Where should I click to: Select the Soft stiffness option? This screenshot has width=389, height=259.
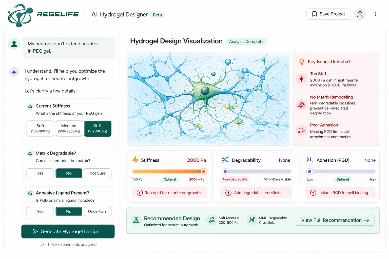pyautogui.click(x=40, y=128)
